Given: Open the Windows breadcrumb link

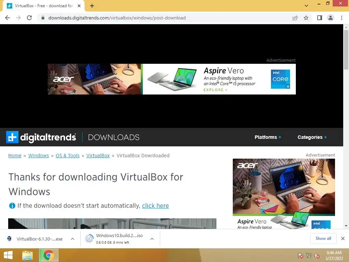Looking at the screenshot, I should point(39,156).
